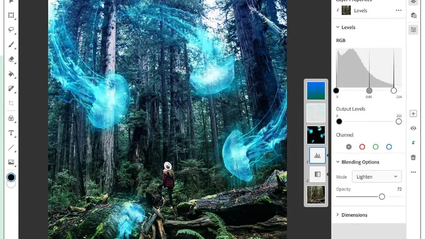425x239 pixels.
Task: Open the white background color swatch
Action: (x=11, y=185)
